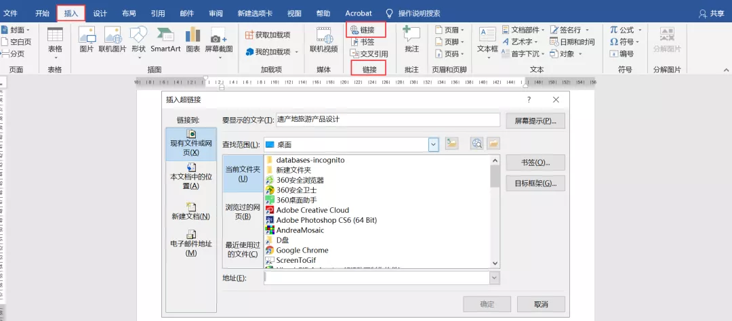Open the Shapes (形状) gallery
The width and height of the screenshot is (732, 321).
point(139,43)
